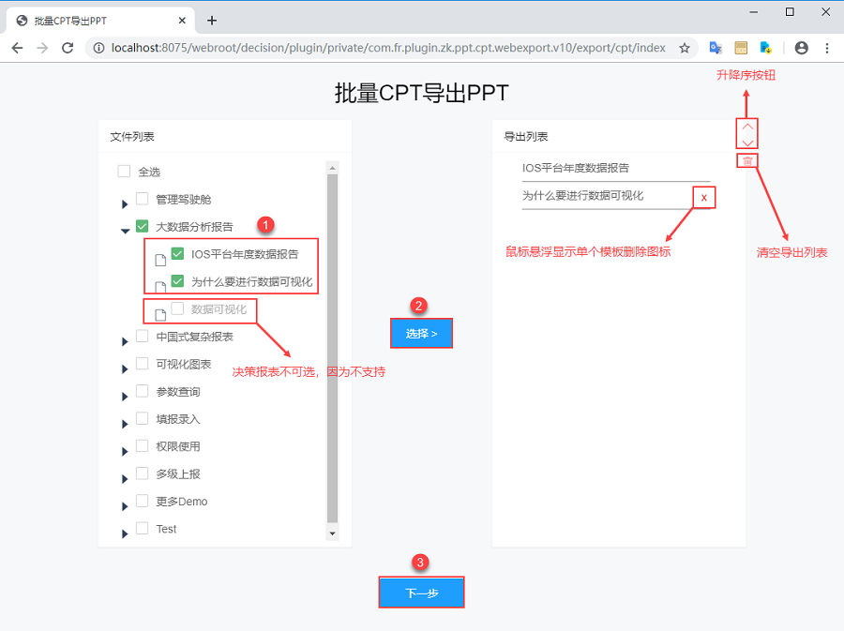Viewport: 844px width, 631px height.
Task: Check the 中国式复杂报表 checkbox
Action: pyautogui.click(x=143, y=336)
